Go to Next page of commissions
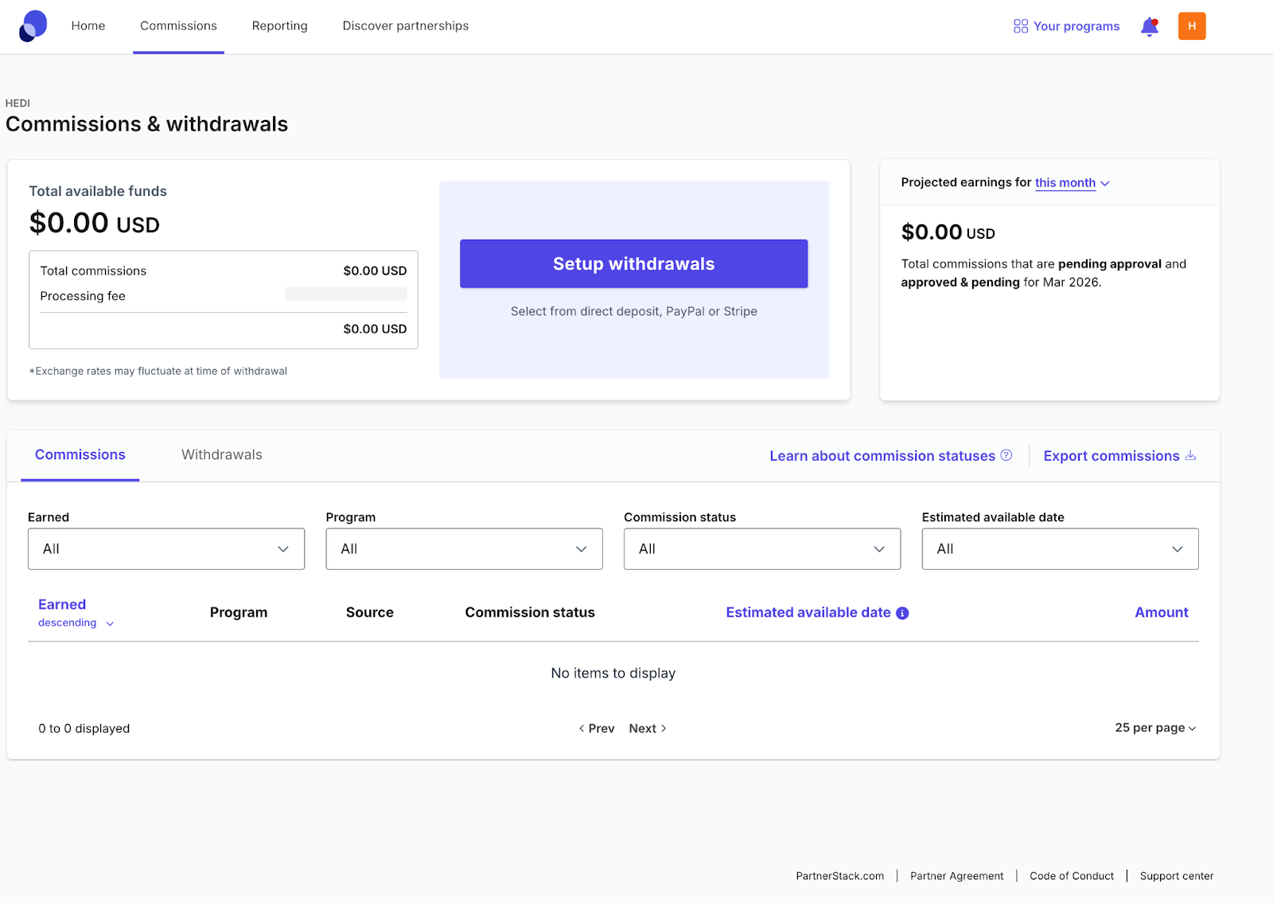Viewport: 1273px width, 904px height. [647, 729]
